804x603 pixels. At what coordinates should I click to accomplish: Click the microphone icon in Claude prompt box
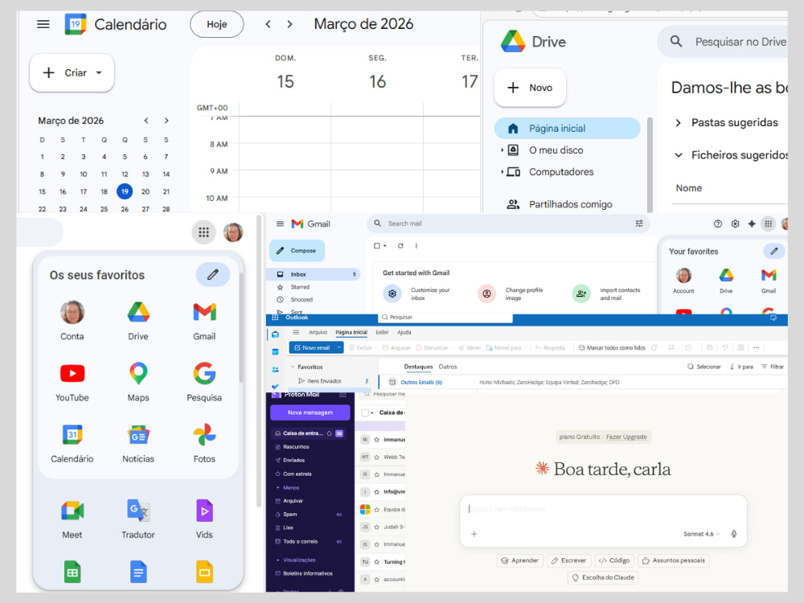tap(734, 534)
